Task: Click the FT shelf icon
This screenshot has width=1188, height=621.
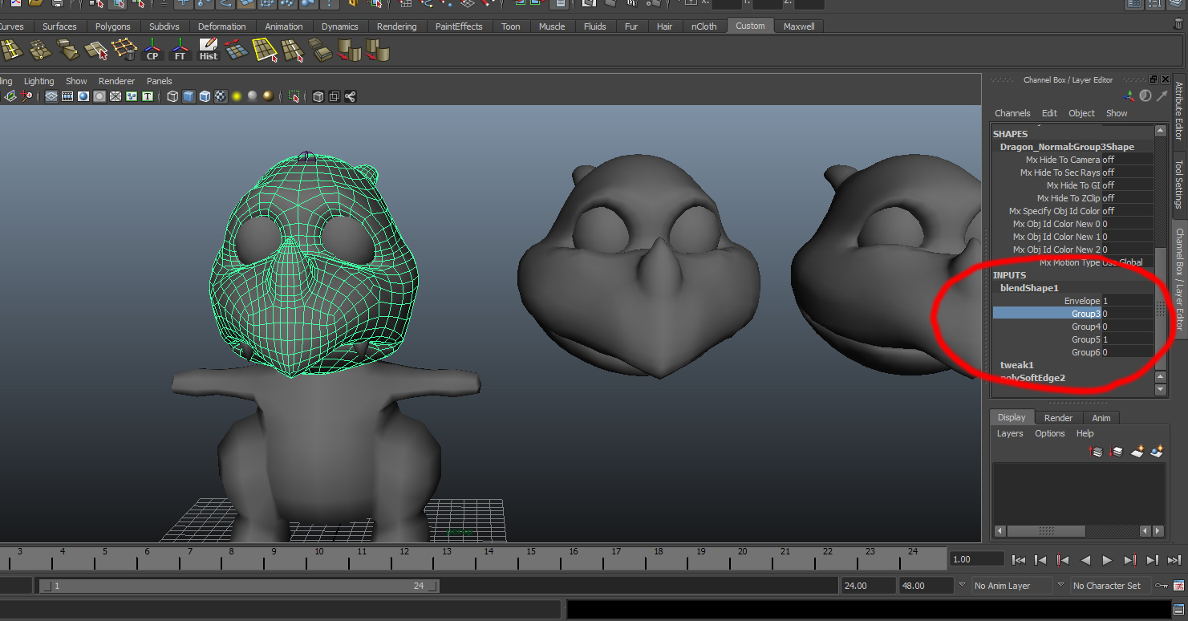Action: click(x=181, y=50)
